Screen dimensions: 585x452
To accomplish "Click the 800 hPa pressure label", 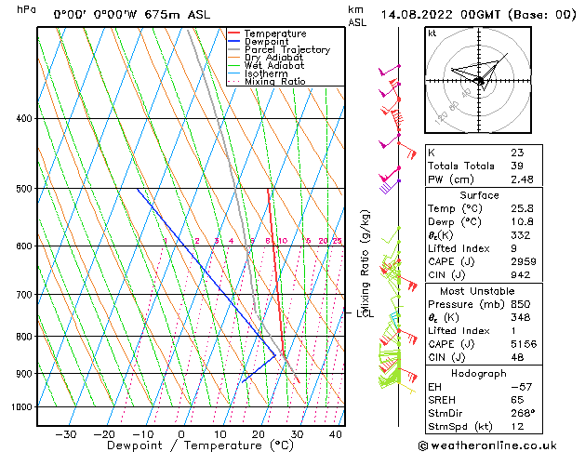I will tap(24, 337).
